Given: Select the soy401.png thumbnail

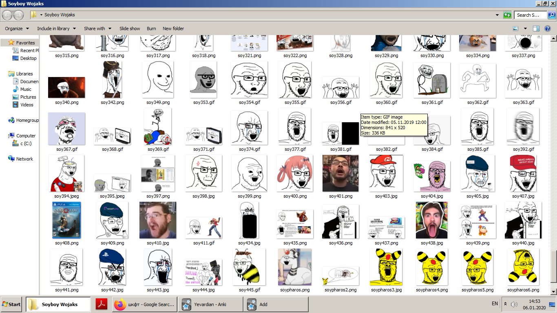Looking at the screenshot, I should click(x=340, y=174).
